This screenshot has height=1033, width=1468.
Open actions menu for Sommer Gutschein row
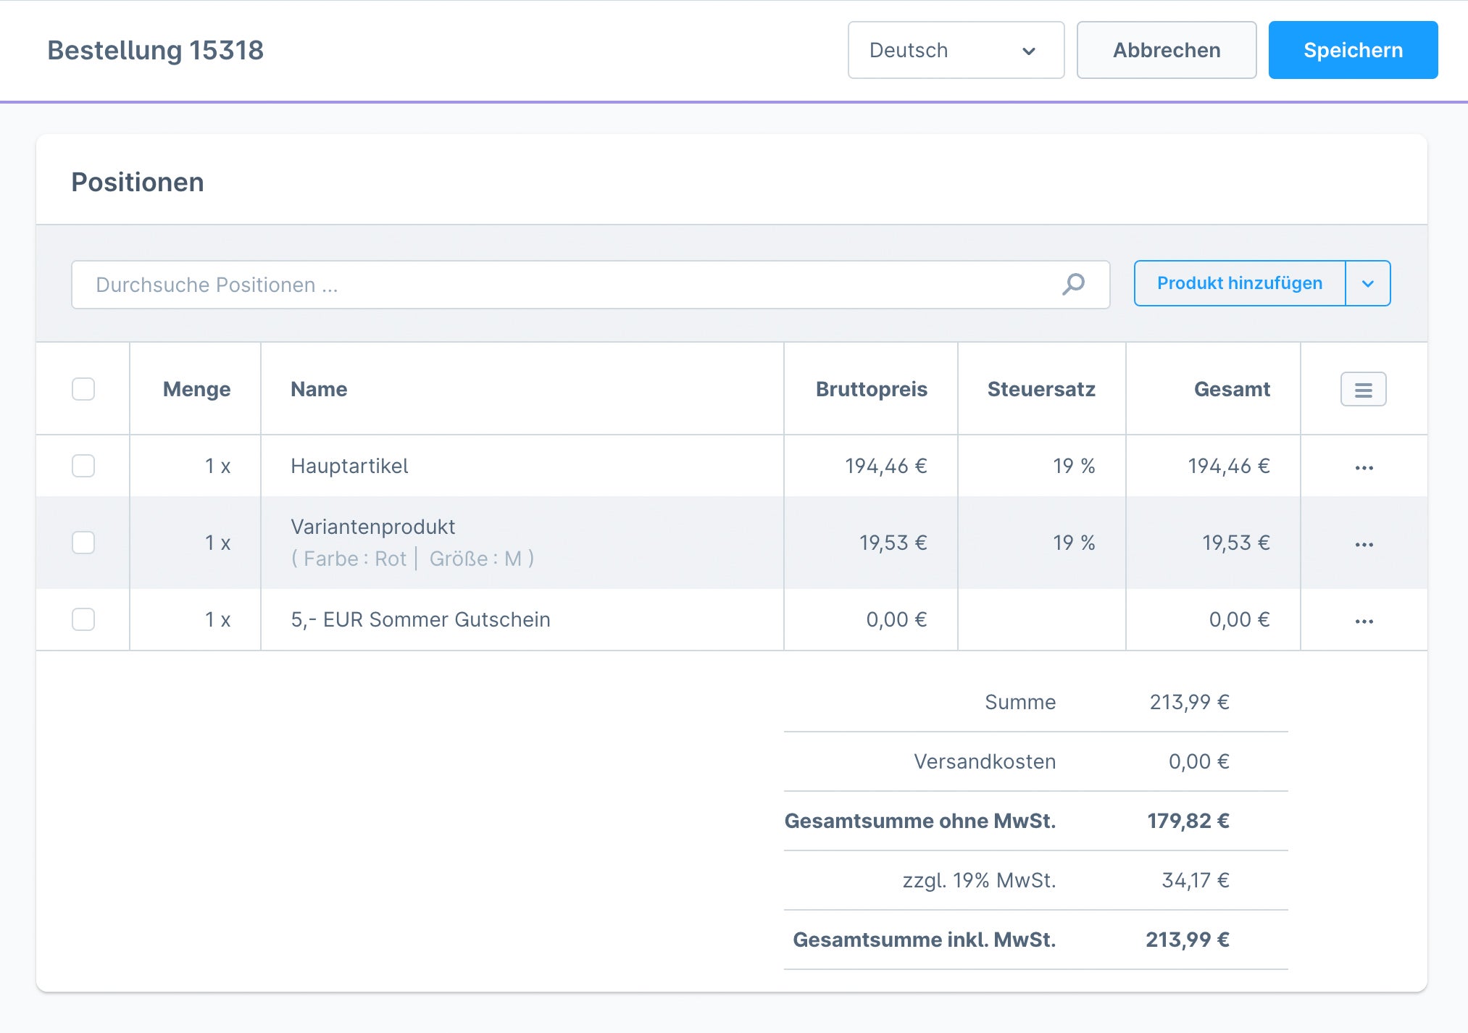coord(1364,621)
